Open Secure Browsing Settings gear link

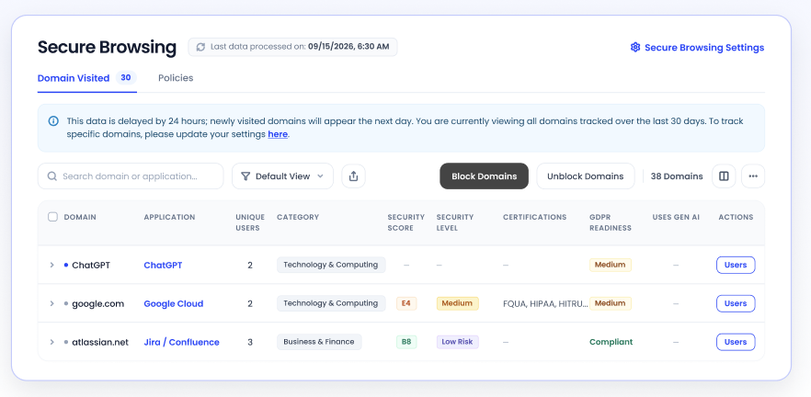coord(697,48)
